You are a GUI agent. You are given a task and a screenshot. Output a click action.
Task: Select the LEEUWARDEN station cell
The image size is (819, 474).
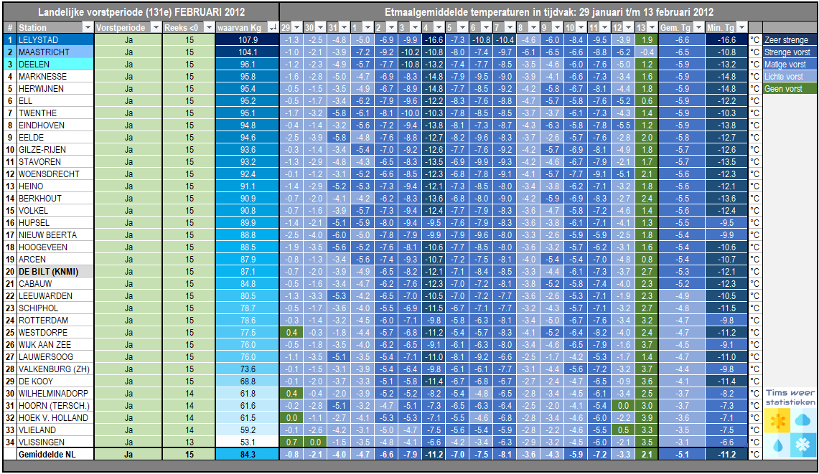[55, 296]
